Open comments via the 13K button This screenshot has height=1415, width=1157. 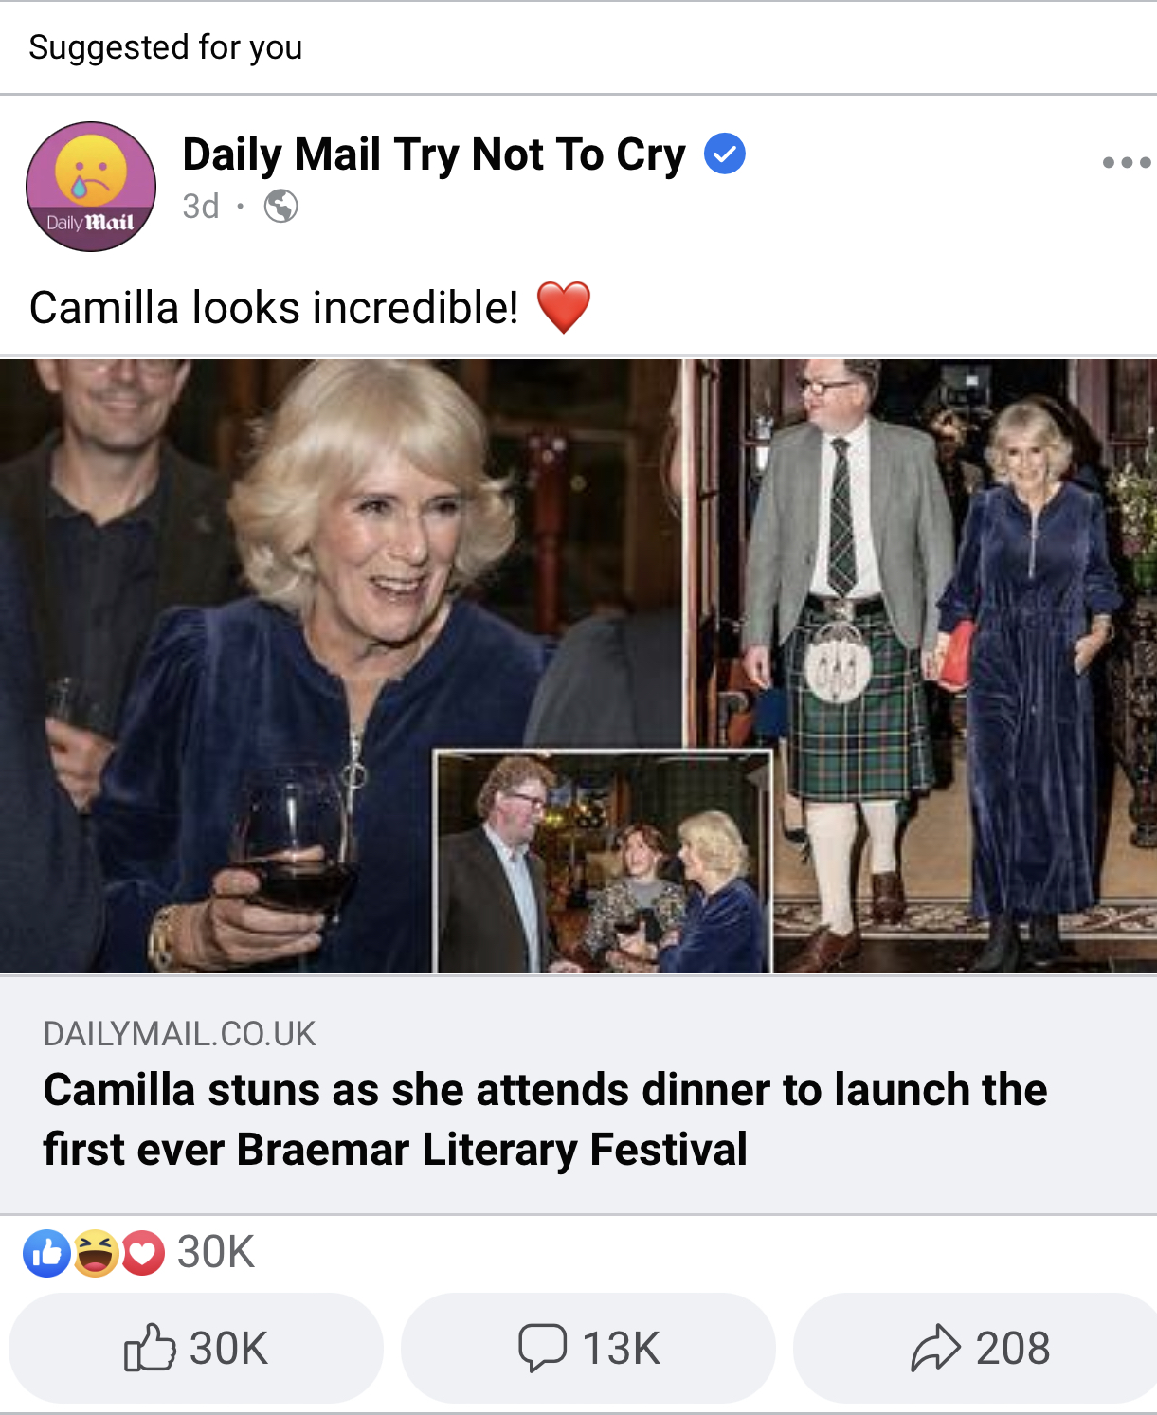588,1348
